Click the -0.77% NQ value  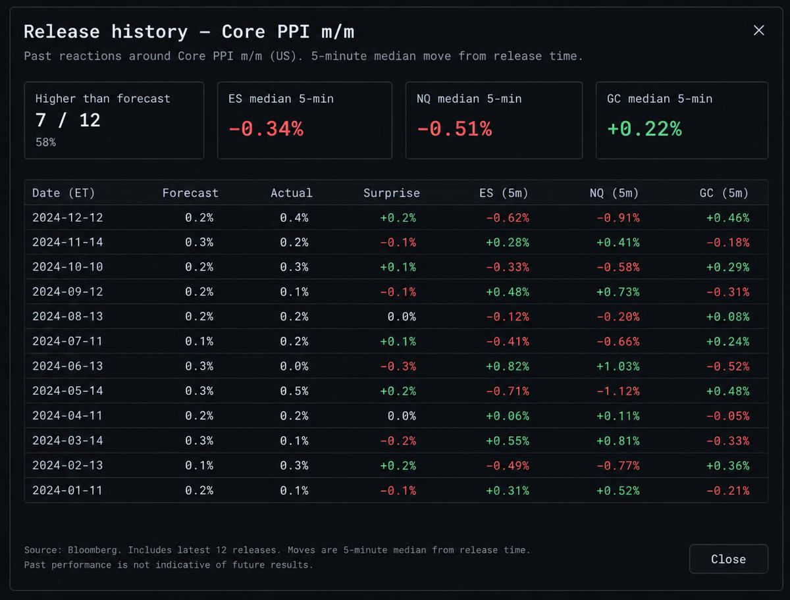point(618,465)
